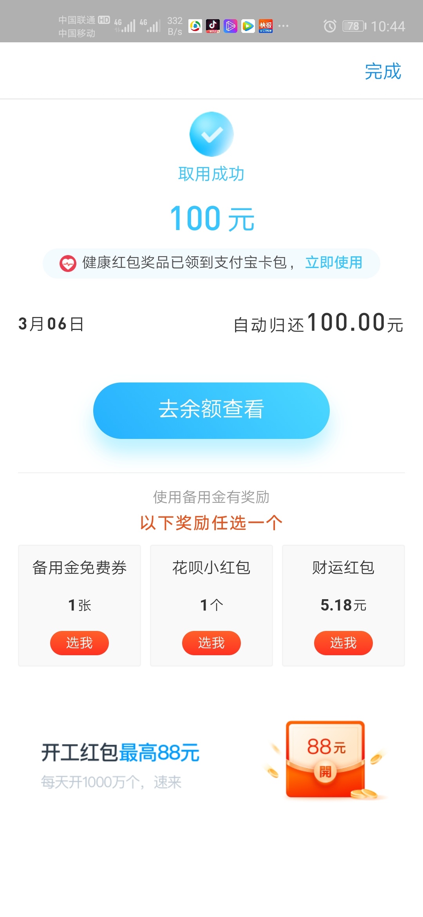This screenshot has height=917, width=423.
Task: Tap the 去余额查看 button
Action: coord(211,410)
